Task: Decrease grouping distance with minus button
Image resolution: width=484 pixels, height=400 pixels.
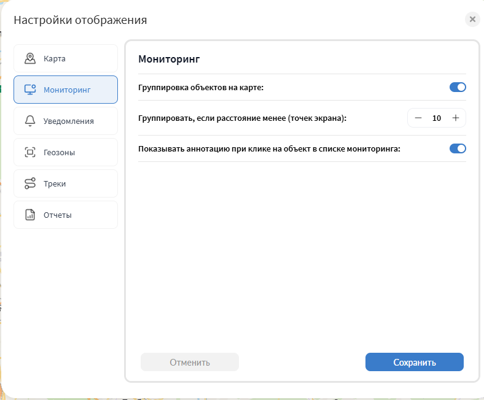Action: pyautogui.click(x=418, y=118)
